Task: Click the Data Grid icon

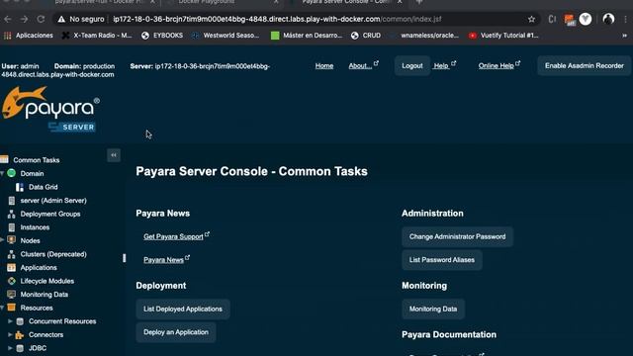Action: point(20,187)
